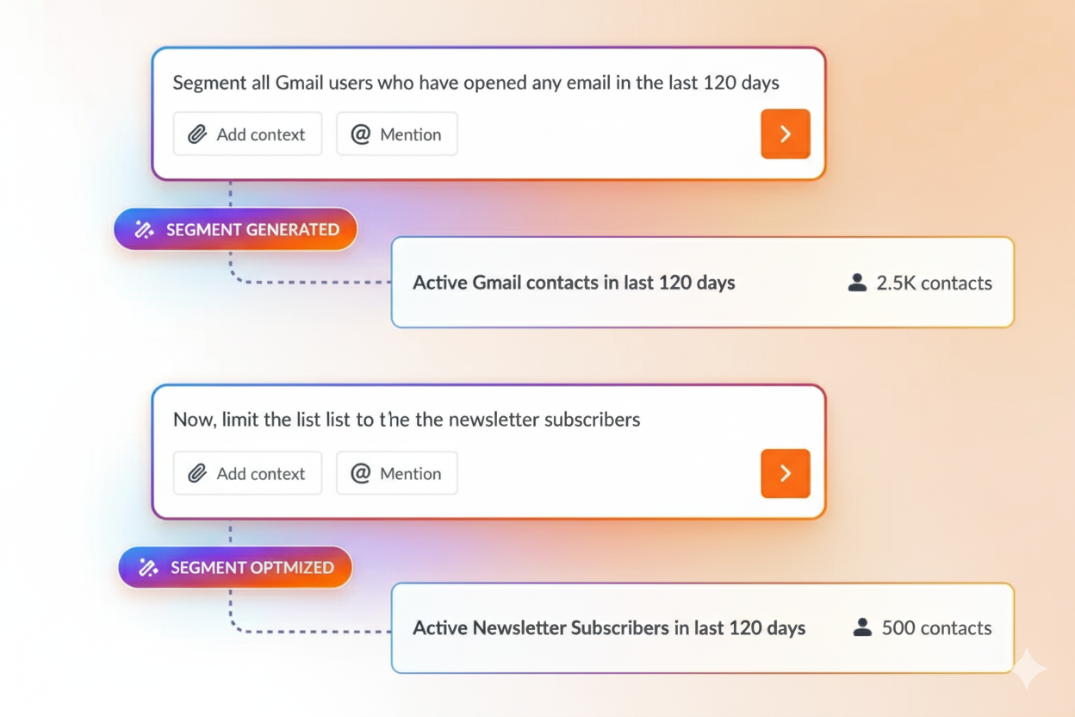This screenshot has height=717, width=1075.
Task: Click the paperclip icon in the second prompt box
Action: pyautogui.click(x=198, y=473)
